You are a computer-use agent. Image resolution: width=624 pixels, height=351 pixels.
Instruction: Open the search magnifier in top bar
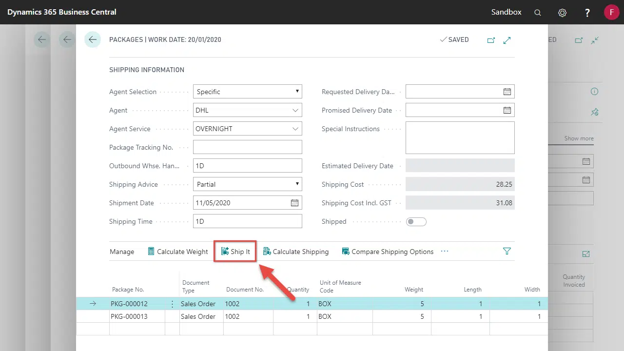(538, 13)
